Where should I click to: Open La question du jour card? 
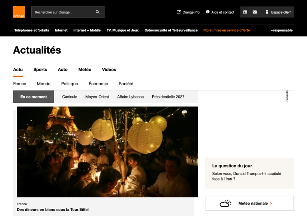click(x=249, y=173)
